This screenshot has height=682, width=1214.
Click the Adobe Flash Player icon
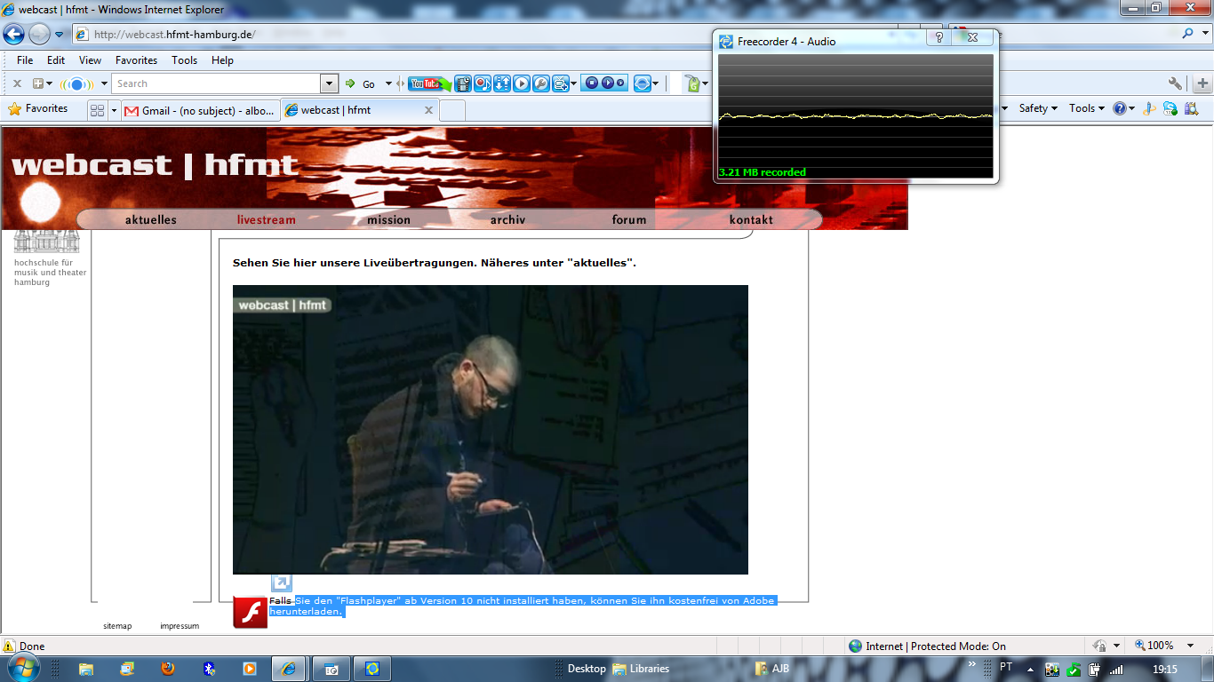coord(250,612)
